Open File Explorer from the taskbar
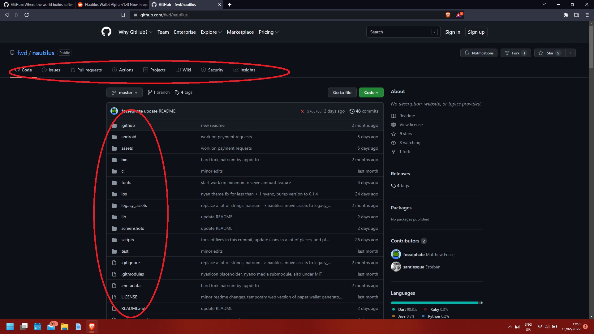 click(65, 327)
